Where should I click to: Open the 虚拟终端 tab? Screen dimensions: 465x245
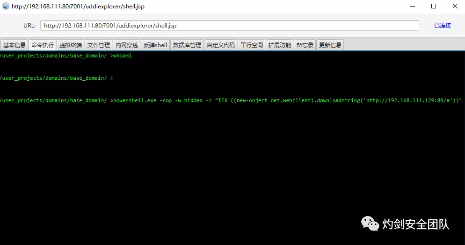tap(70, 45)
